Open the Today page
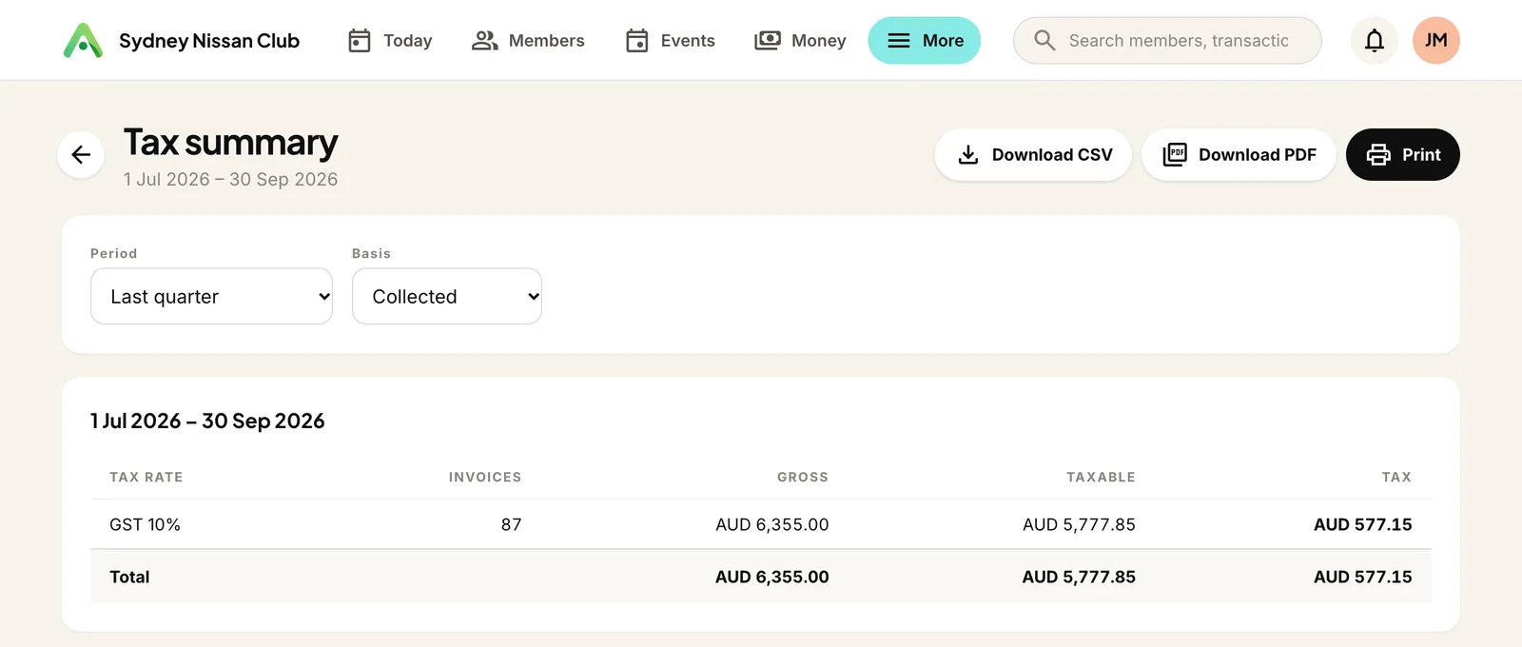 390,41
